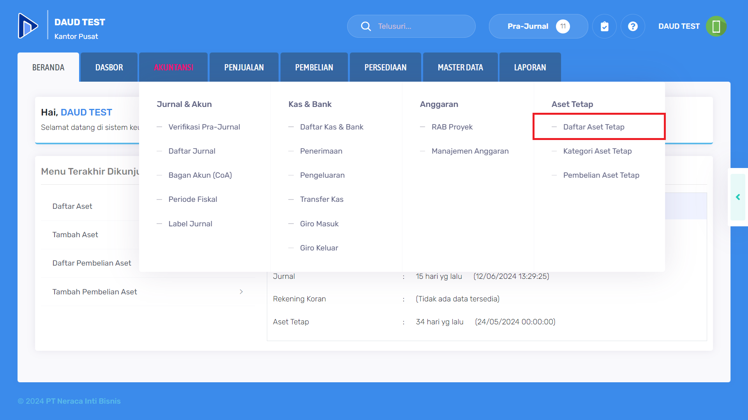Open the PERSEDIAAN menu tab
The width and height of the screenshot is (748, 420).
click(385, 67)
